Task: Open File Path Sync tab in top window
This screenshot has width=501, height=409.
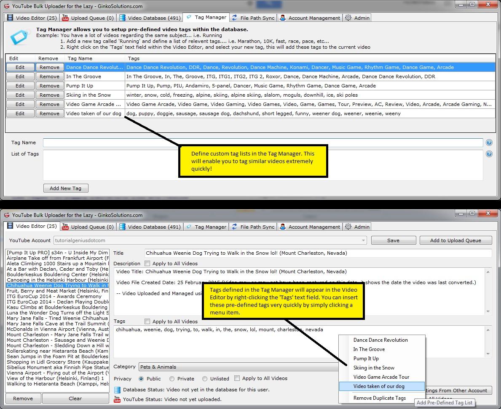Action: point(253,18)
